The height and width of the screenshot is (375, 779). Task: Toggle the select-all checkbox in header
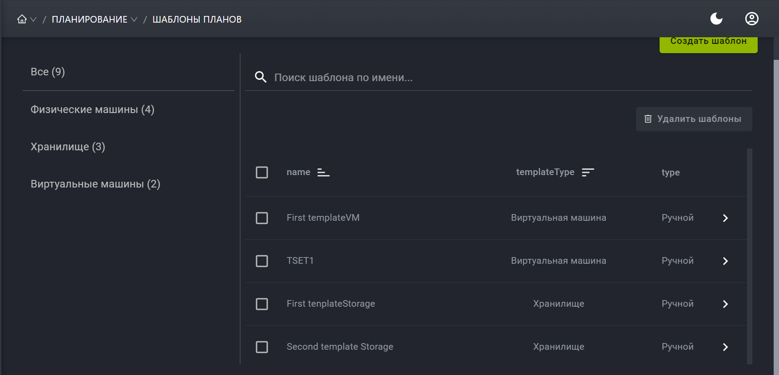(262, 172)
